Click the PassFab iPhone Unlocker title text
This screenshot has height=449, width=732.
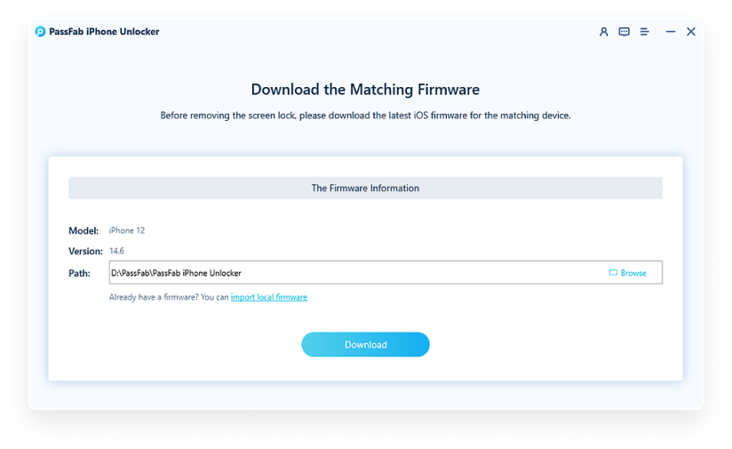tap(104, 31)
